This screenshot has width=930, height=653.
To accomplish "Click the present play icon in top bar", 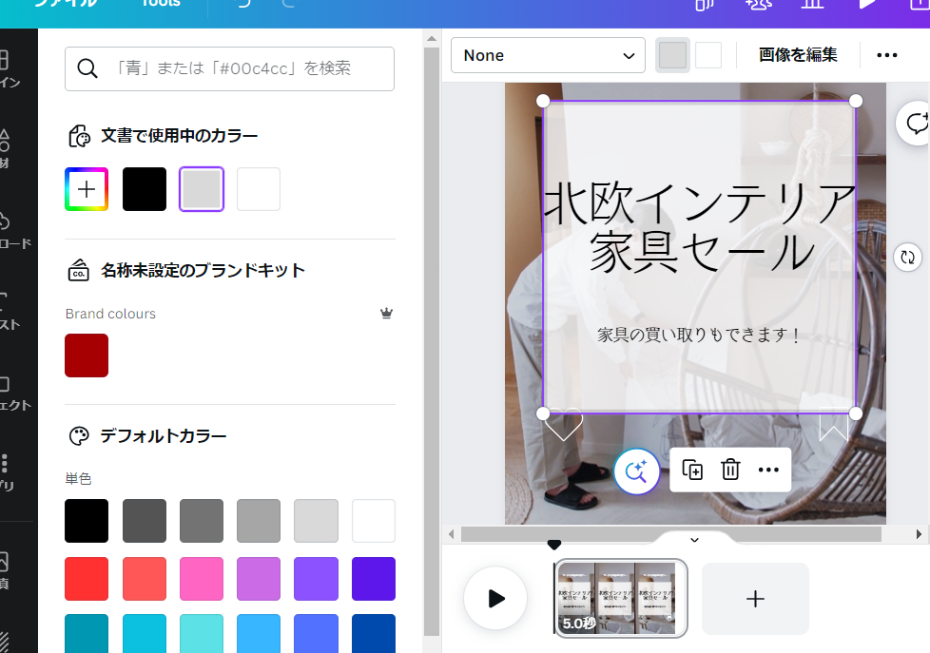I will click(868, 4).
